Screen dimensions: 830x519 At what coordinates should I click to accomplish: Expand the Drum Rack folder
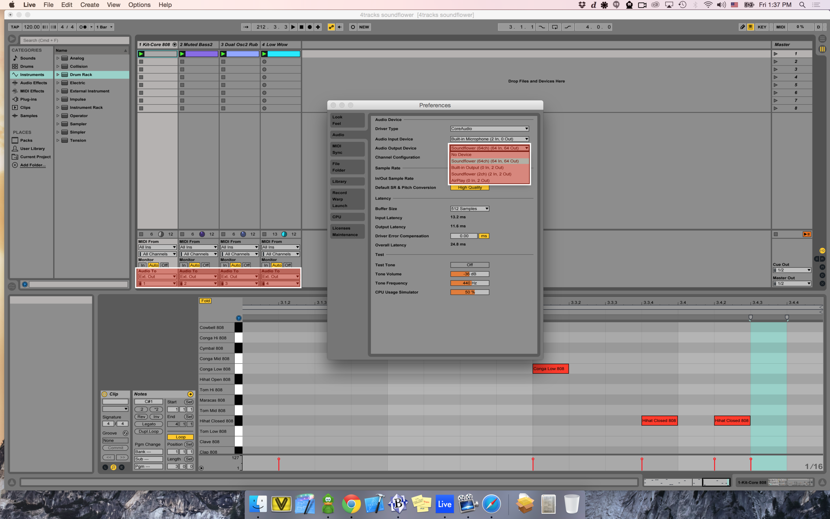[58, 74]
